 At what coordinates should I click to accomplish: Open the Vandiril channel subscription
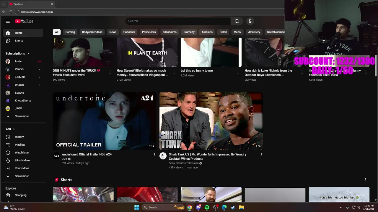pyautogui.click(x=23, y=69)
